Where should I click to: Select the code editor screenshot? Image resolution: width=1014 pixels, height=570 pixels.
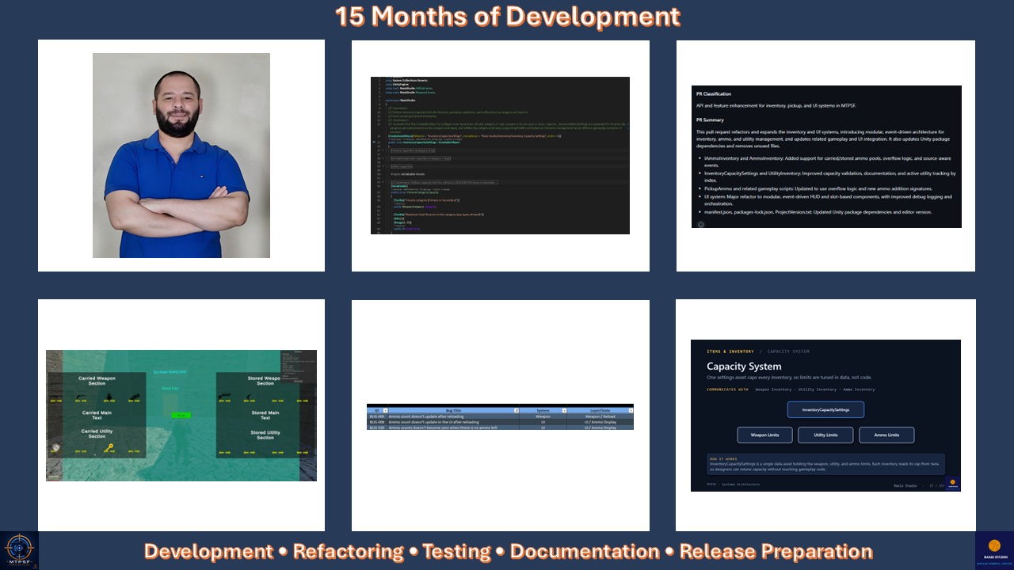(x=500, y=155)
